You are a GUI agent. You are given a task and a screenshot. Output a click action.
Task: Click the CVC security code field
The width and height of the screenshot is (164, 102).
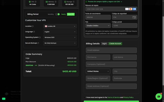pos(125,17)
